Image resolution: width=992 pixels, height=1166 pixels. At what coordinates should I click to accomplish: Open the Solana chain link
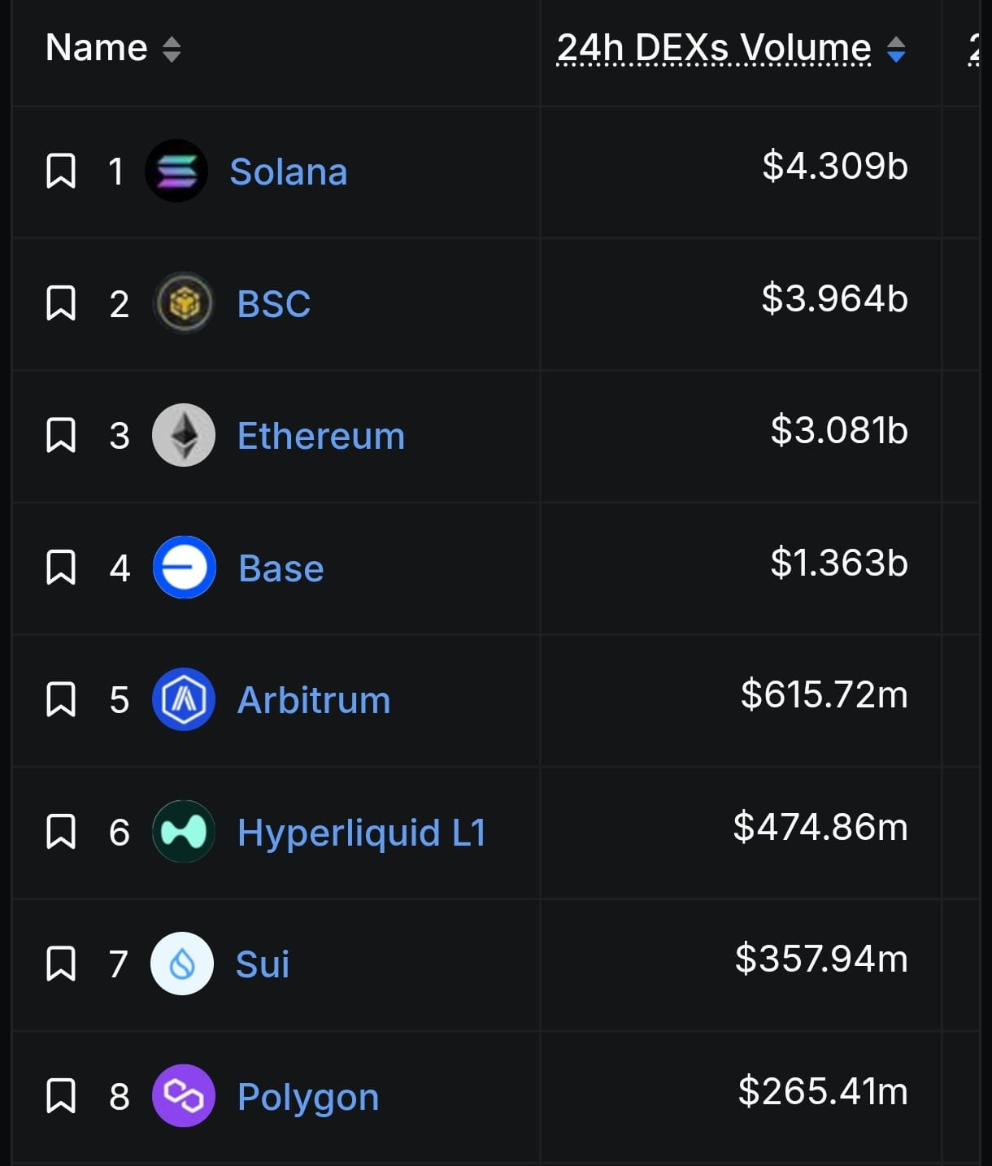pos(289,172)
